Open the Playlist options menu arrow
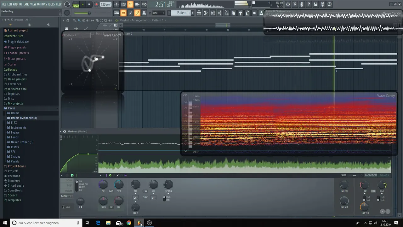403x227 pixels. [63, 20]
